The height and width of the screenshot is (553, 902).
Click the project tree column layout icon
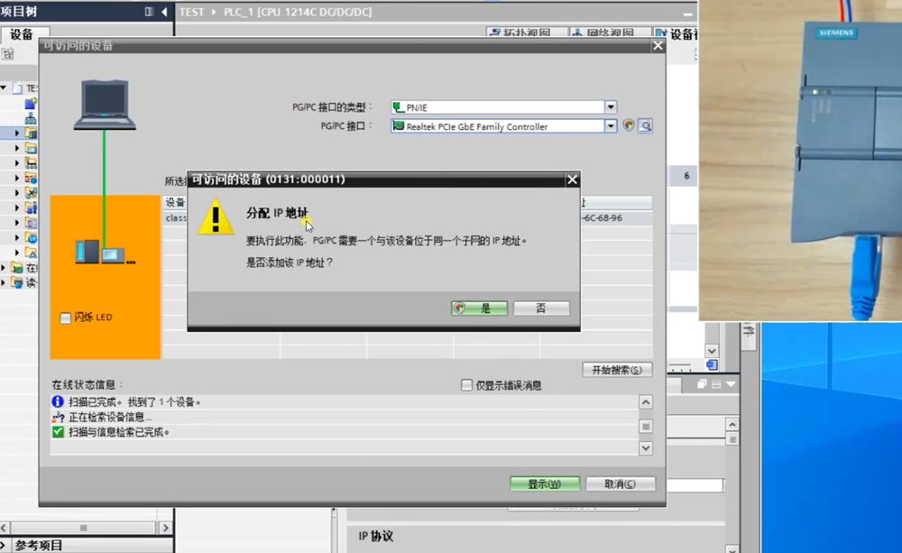tap(149, 12)
